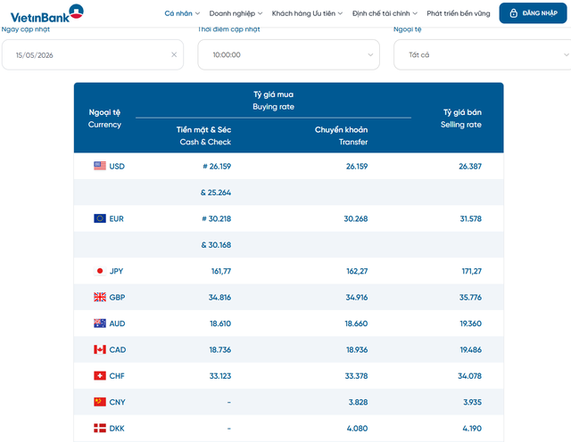The width and height of the screenshot is (571, 442).
Task: Click the DKK flag icon
Action: click(100, 428)
